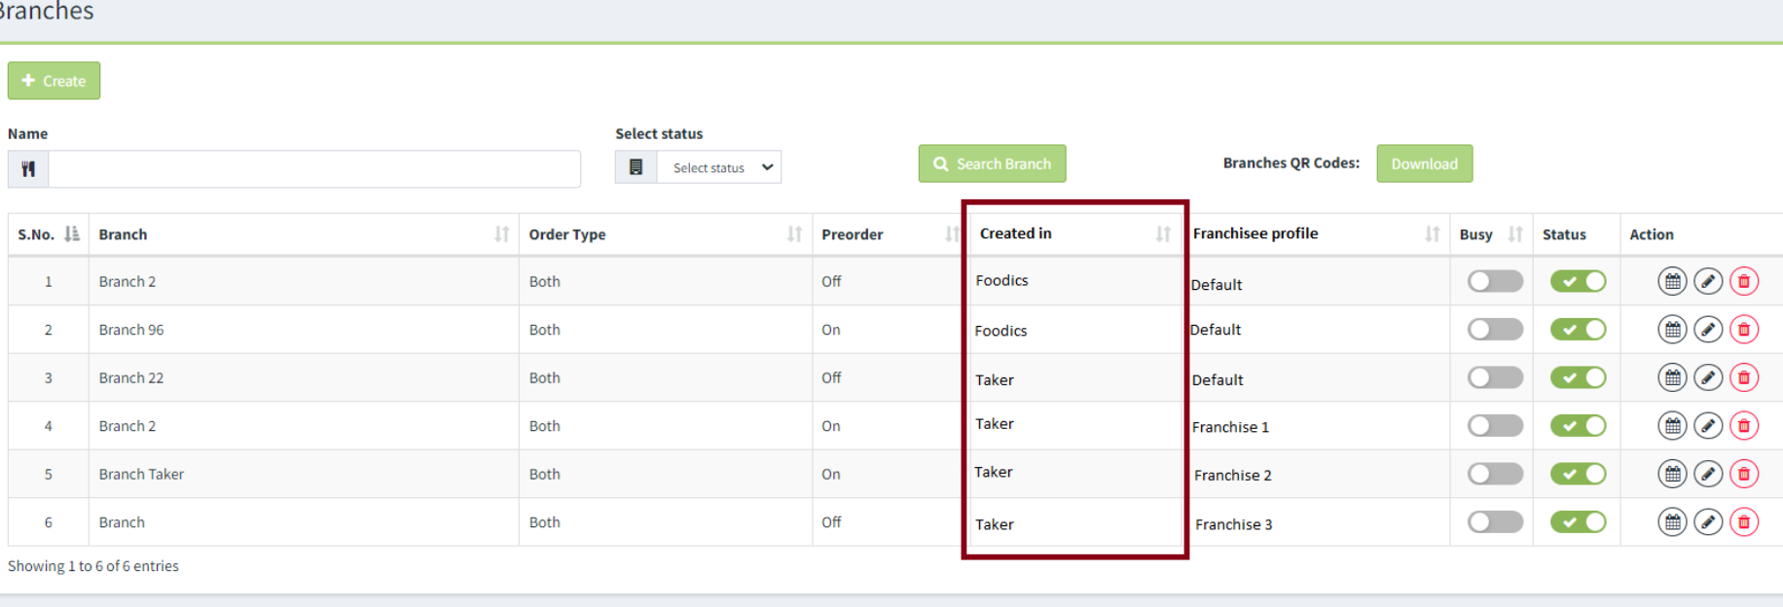Open calendar schedule for row 6 Branch
This screenshot has width=1783, height=607.
(1672, 522)
